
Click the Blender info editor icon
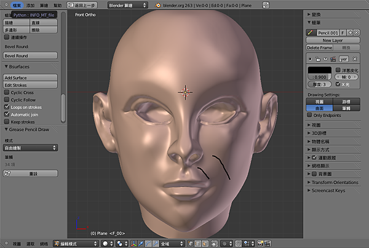(x=5, y=4)
